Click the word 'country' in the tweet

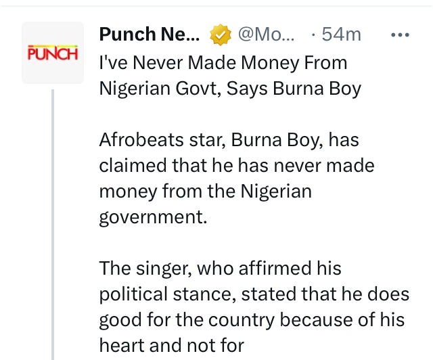(x=242, y=321)
